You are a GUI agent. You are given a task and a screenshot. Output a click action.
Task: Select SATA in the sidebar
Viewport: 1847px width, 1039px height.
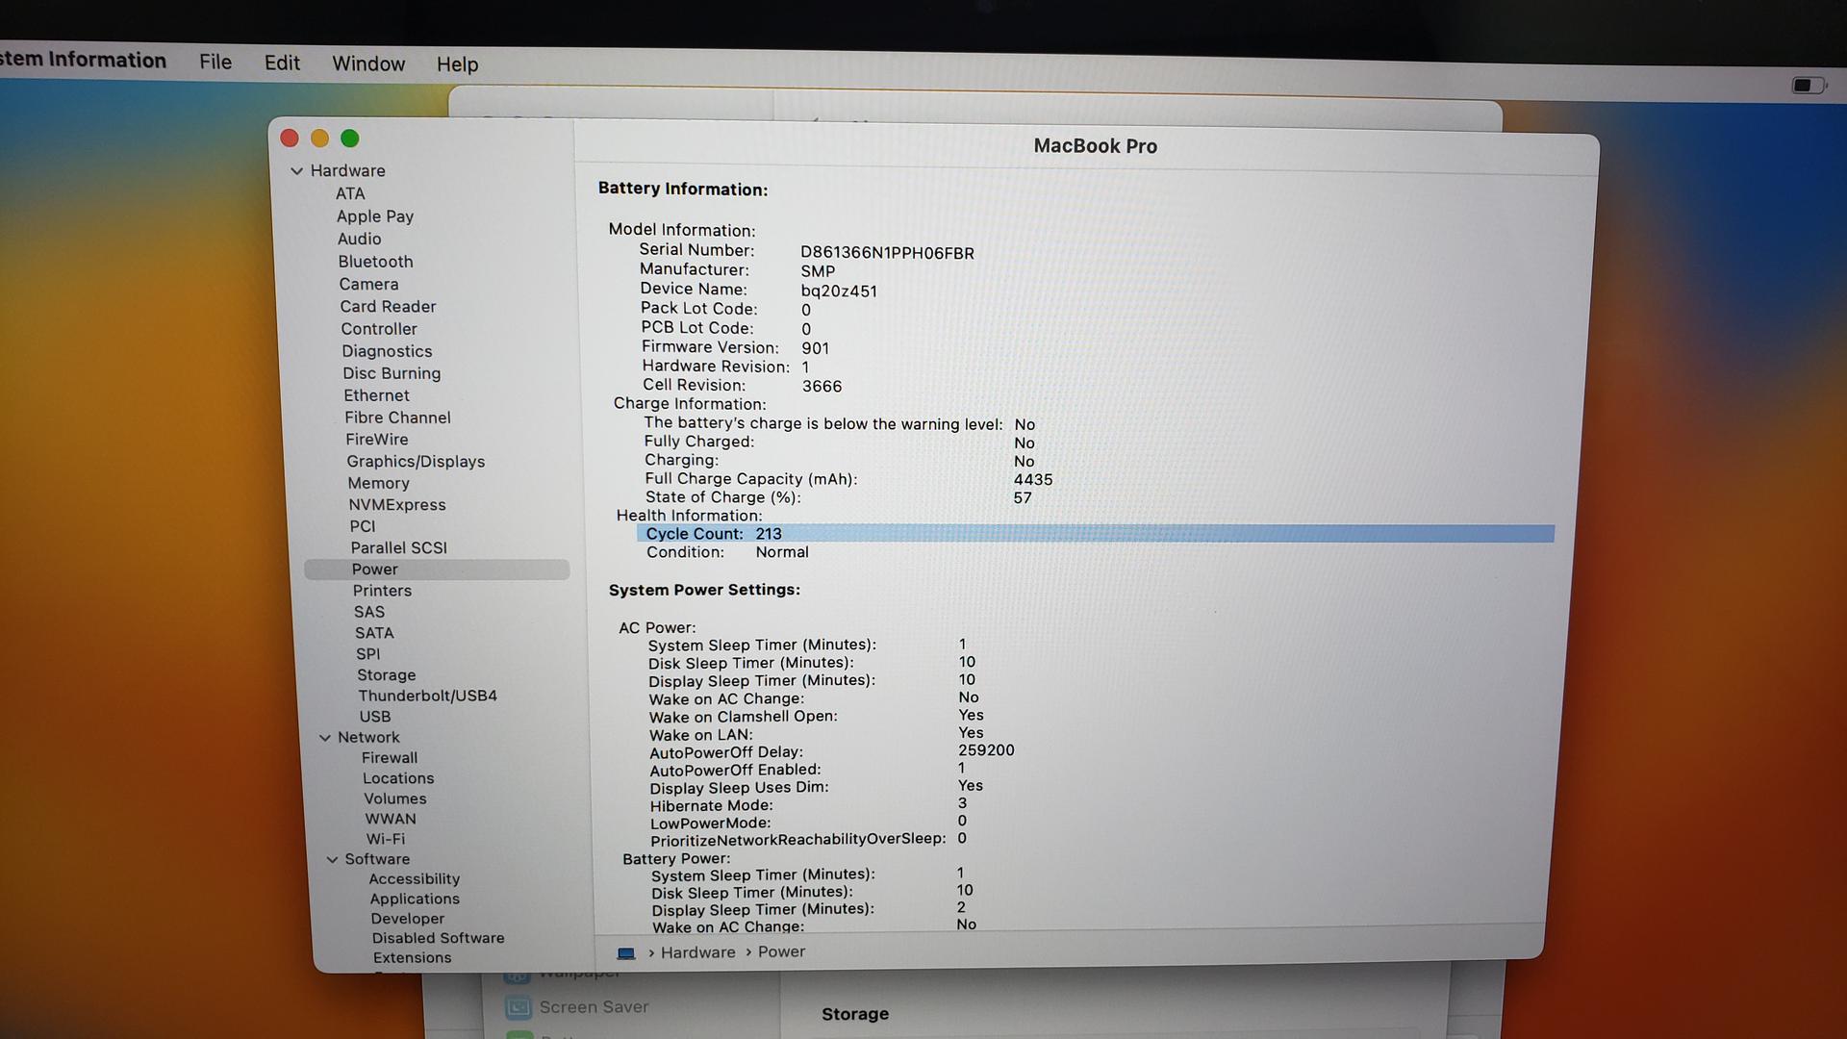tap(374, 633)
